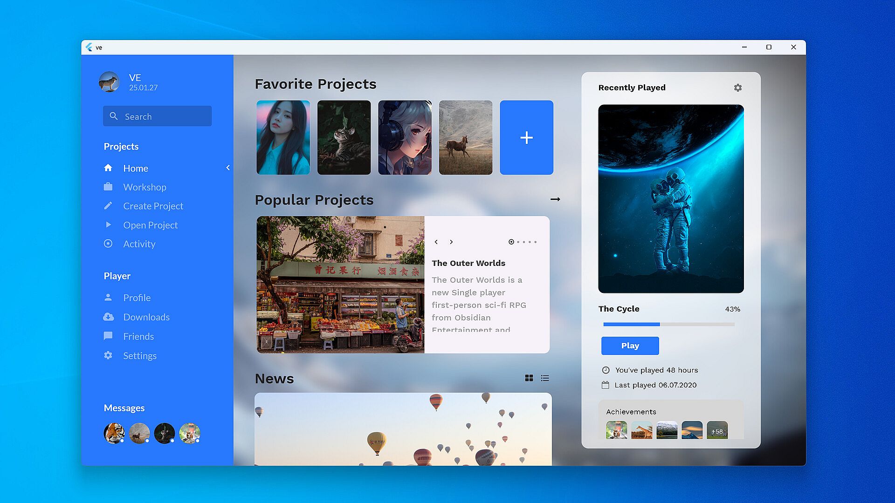Switch News to grid view
Image resolution: width=895 pixels, height=503 pixels.
tap(529, 378)
